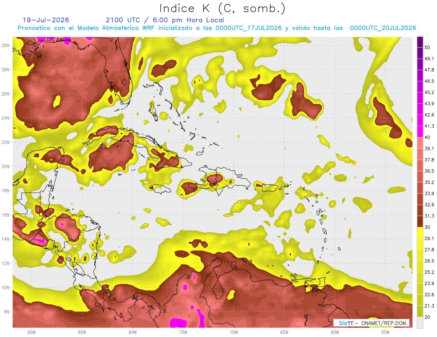
Task: Click "2100 UTC / 6:00 pm Hora Local" time text
Action: 165,20
